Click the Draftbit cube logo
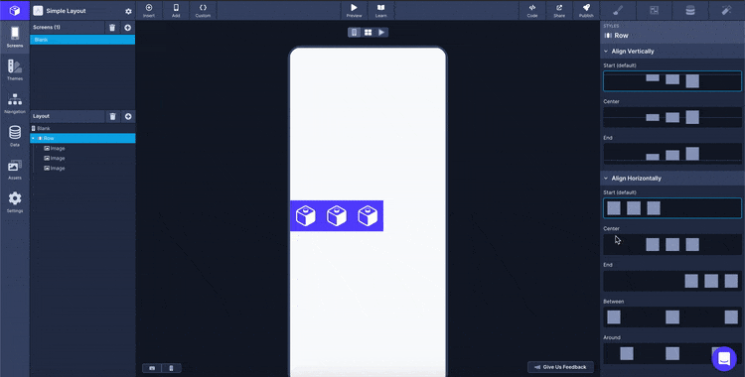Viewport: 745px width, 377px height. 15,10
